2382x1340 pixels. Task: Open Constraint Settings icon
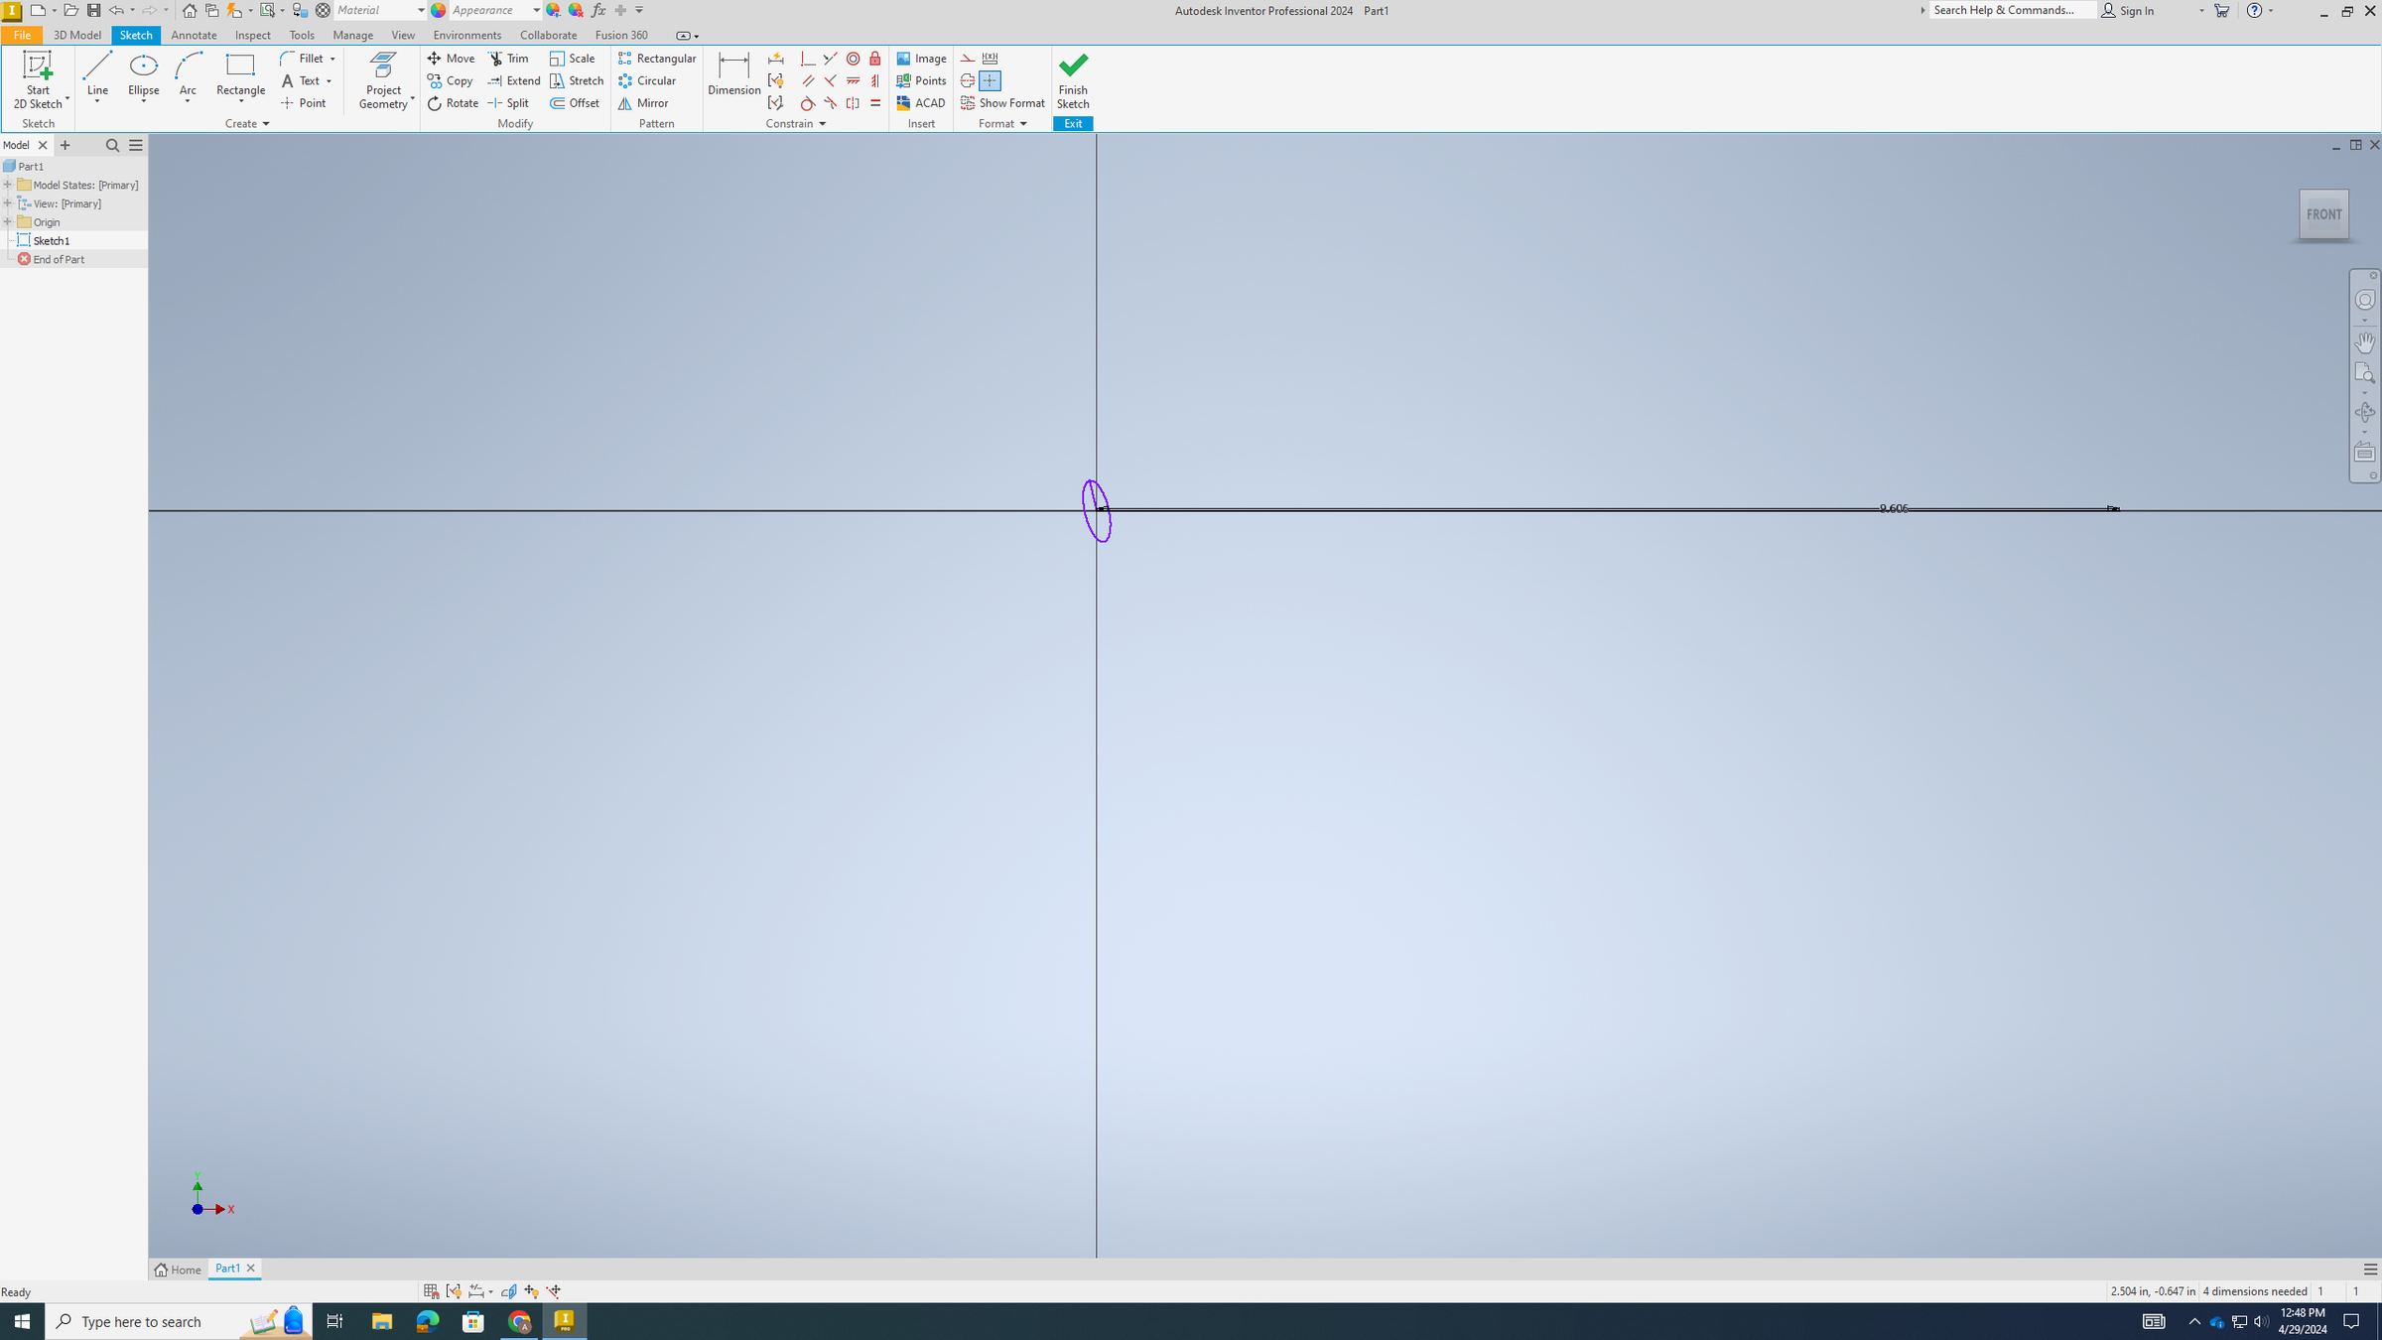pyautogui.click(x=776, y=103)
